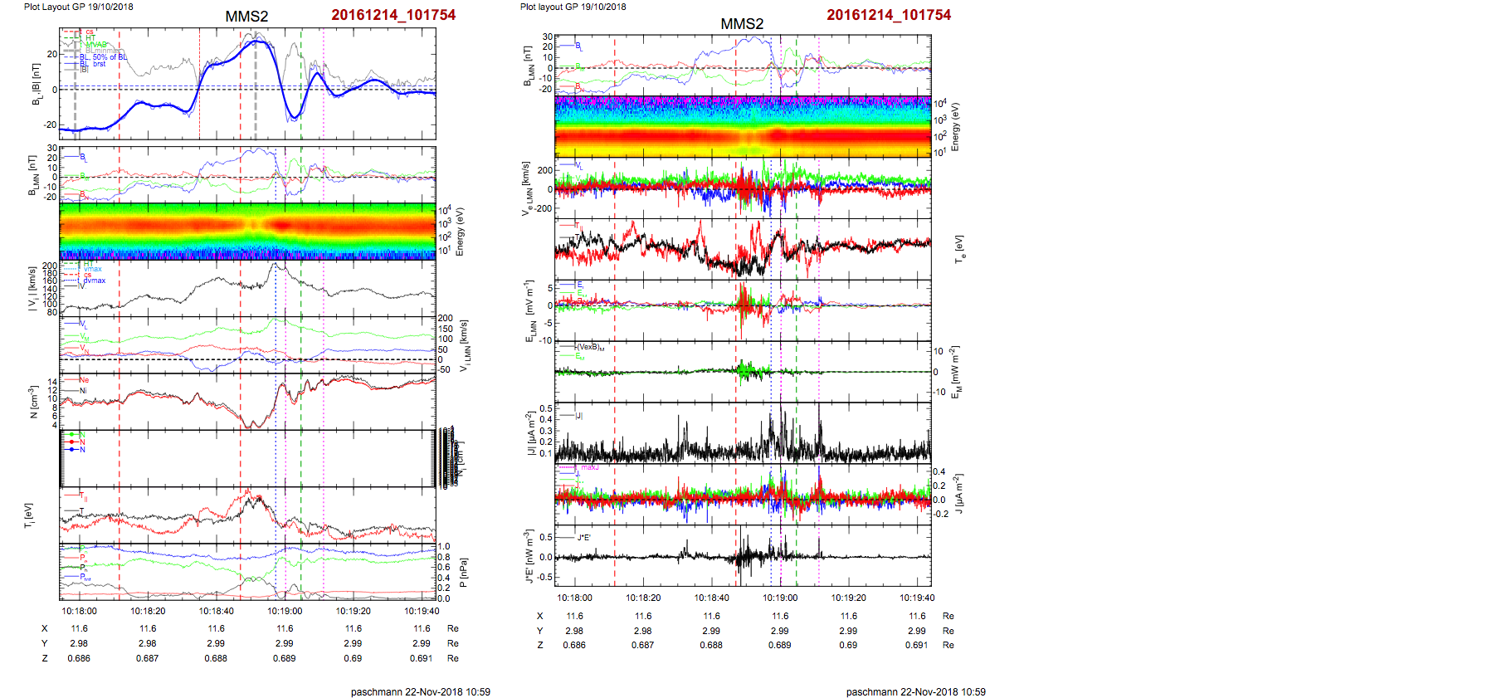Click the 'BL, |B| [nT]' axis label
Screen dimensions: 1497x698
click(36, 85)
